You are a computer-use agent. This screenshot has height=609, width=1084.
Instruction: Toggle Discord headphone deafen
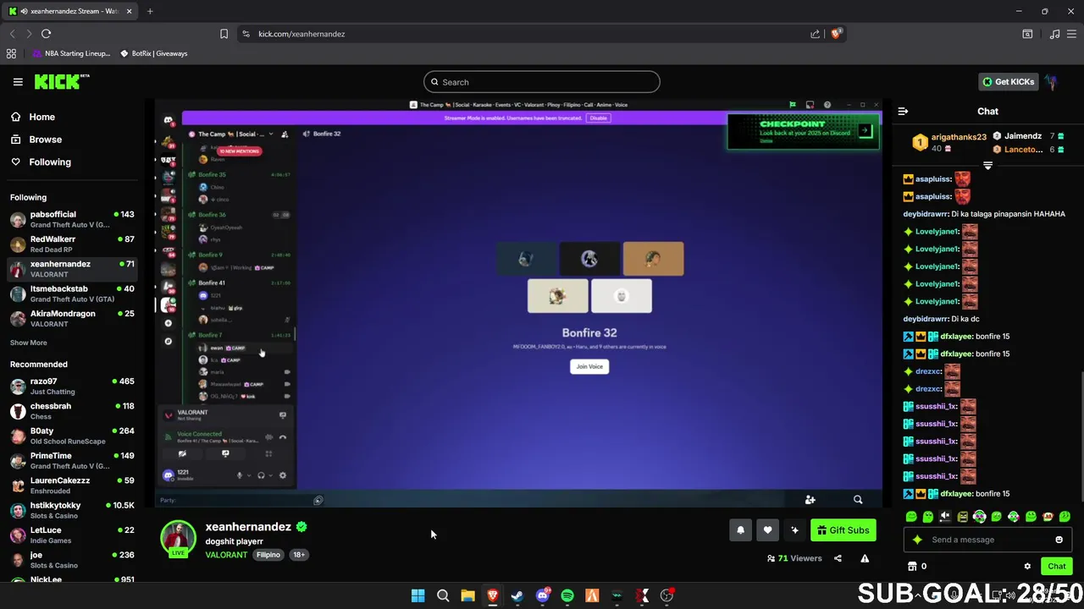[x=261, y=475]
